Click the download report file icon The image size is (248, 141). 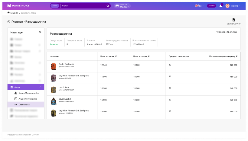click(233, 20)
